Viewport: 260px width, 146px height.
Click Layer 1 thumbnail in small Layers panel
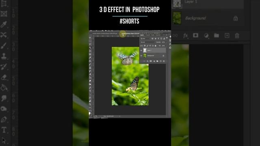tap(145, 50)
